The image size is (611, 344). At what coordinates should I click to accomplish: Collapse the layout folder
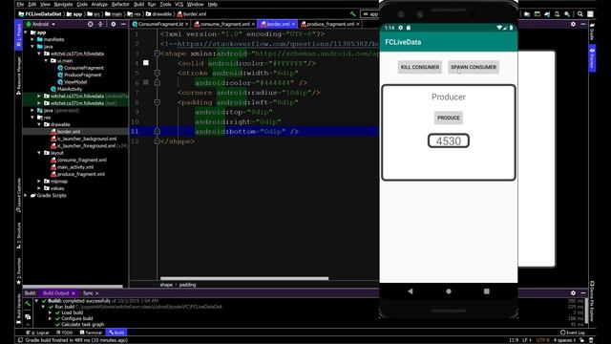point(39,153)
